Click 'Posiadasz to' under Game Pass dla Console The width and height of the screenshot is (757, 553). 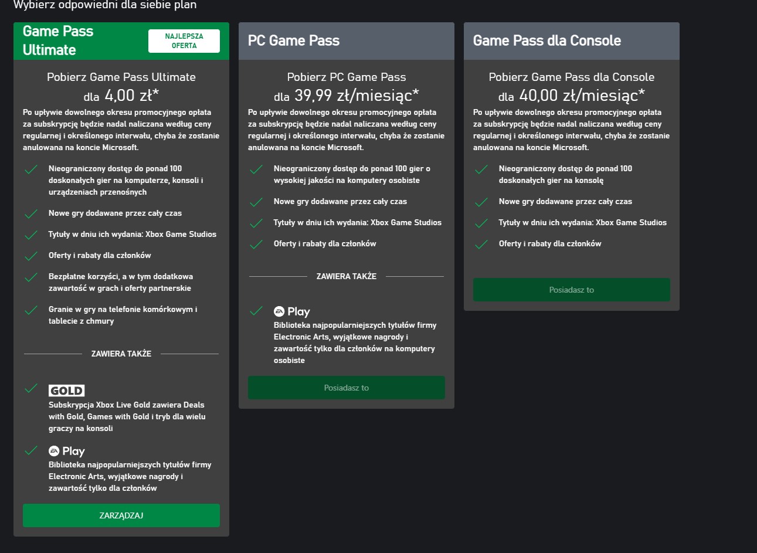coord(572,290)
